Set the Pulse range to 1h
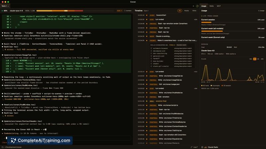This screenshot has width=266, height=149. click(255, 59)
